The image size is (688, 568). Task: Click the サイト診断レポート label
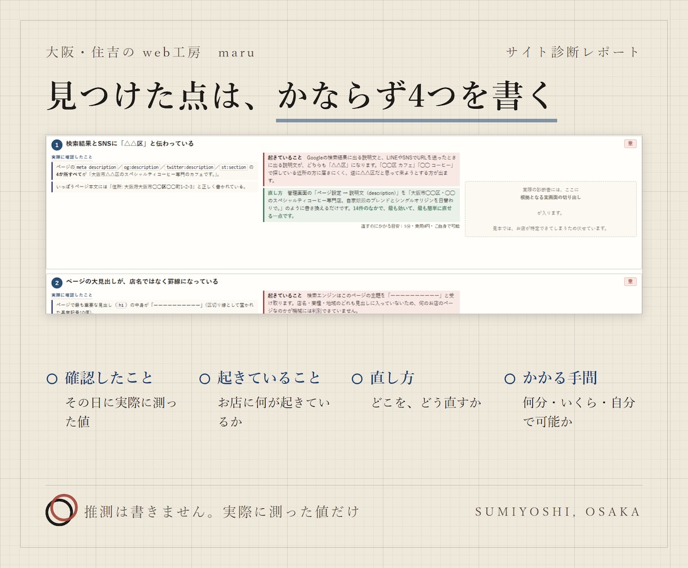[574, 52]
